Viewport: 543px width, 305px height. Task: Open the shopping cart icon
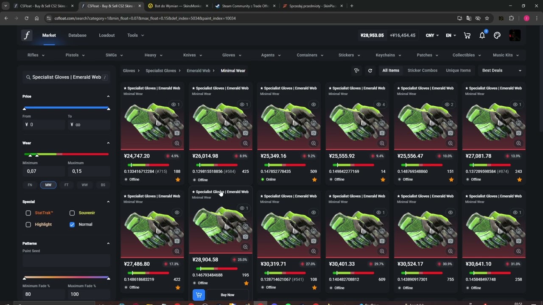467,36
